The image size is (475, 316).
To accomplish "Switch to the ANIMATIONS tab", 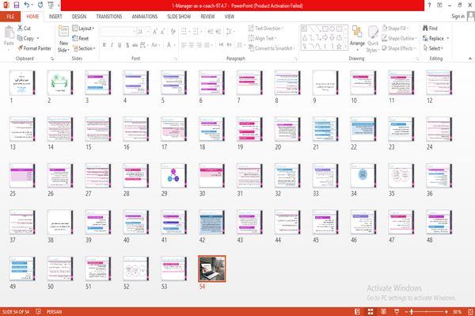I will point(145,17).
